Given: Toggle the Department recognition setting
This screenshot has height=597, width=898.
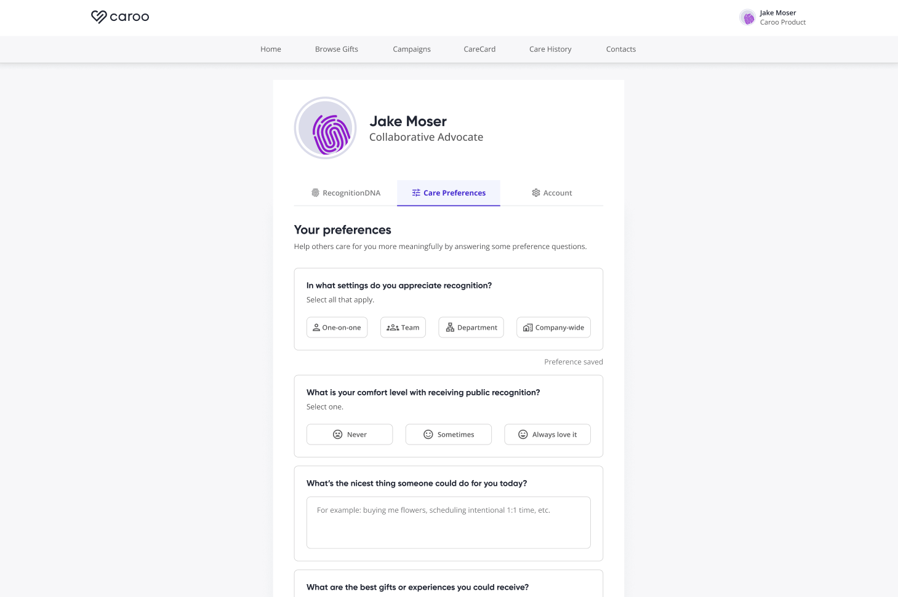Looking at the screenshot, I should [471, 328].
